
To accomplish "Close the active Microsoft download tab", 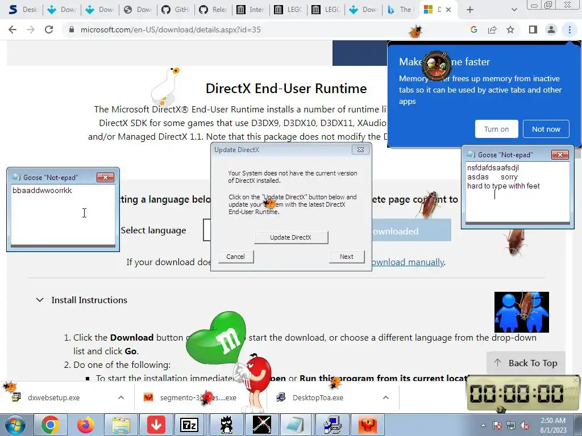I will tap(448, 10).
